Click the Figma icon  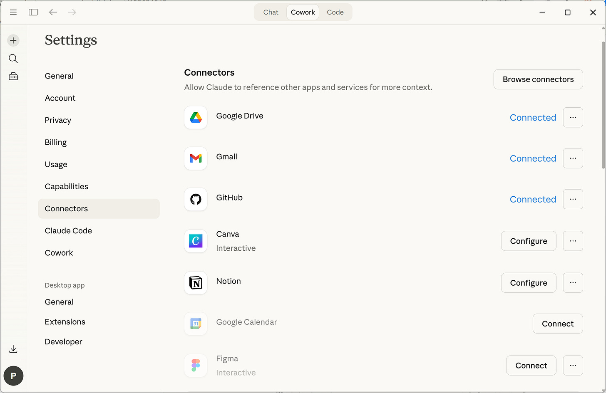click(196, 365)
